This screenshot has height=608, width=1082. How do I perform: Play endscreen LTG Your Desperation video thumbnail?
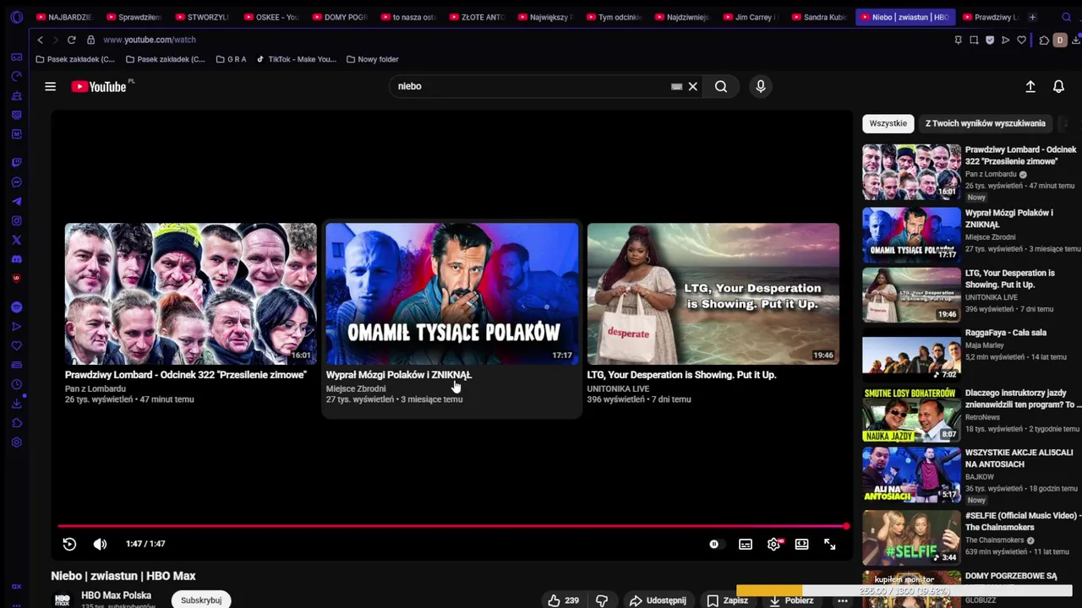point(713,293)
